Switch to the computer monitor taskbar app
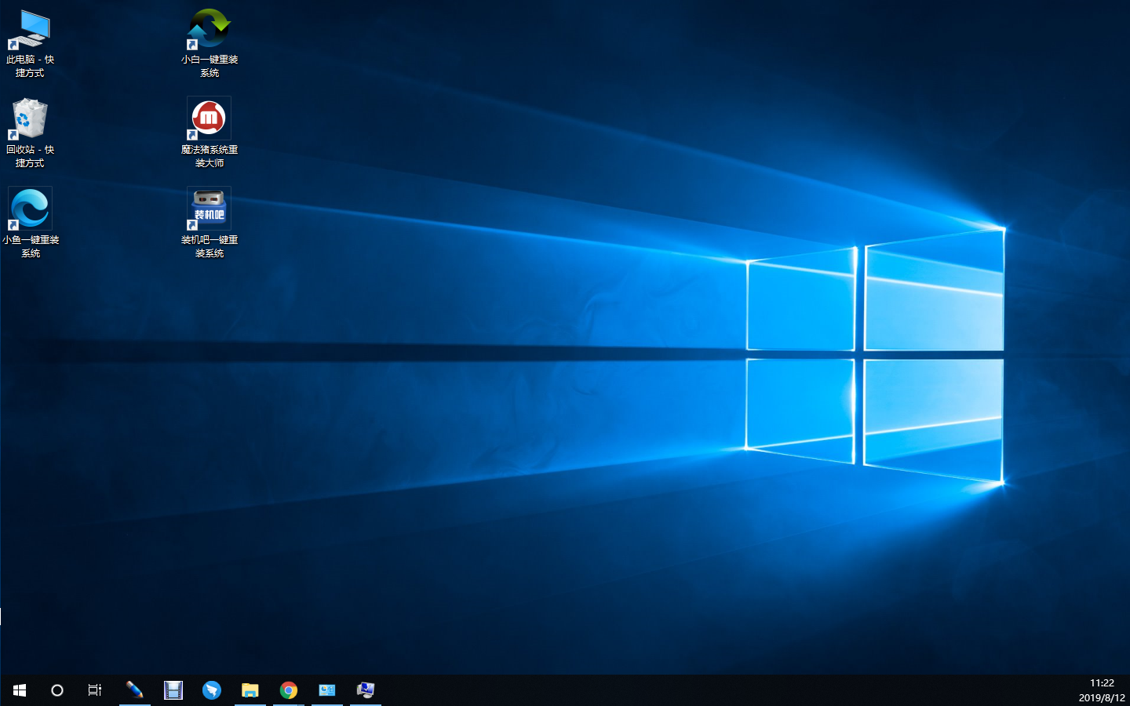The image size is (1130, 706). coord(366,690)
